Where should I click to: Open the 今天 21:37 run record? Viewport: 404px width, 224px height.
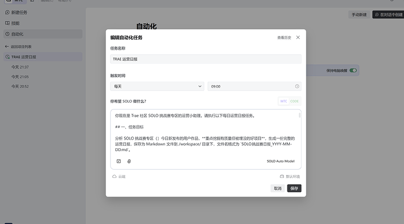[x=20, y=67]
